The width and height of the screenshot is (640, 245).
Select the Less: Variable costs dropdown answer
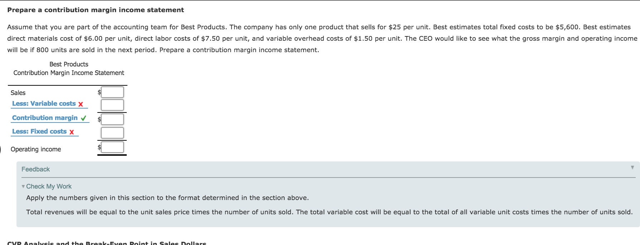point(44,104)
